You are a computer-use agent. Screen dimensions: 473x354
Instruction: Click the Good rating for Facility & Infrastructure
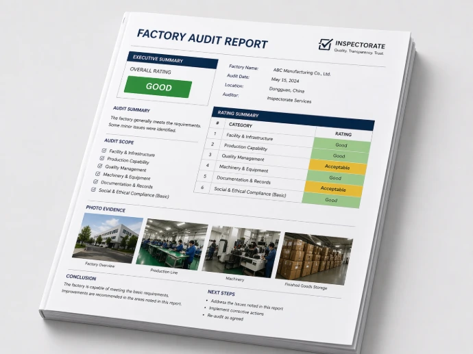coord(341,145)
